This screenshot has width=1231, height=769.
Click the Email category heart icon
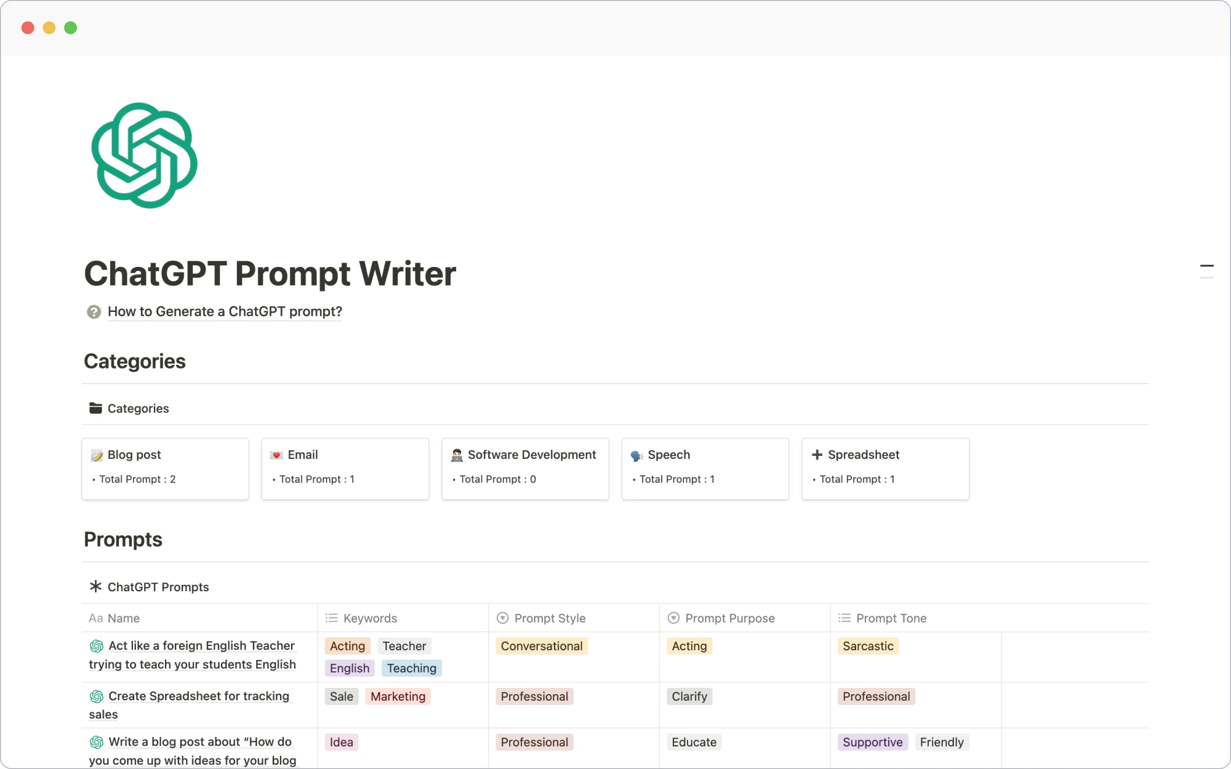coord(276,453)
